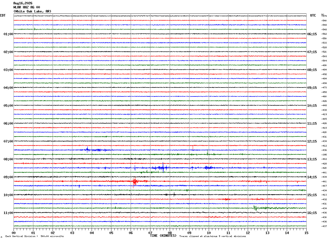This screenshot has height=240, width=328.
Task: Click the 11:15 UTC time label
Action: (312, 124)
